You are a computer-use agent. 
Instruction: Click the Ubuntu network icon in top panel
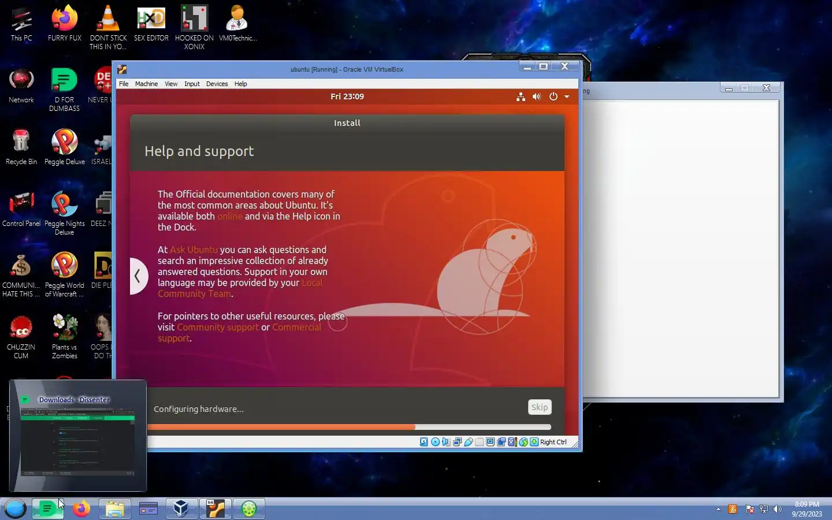point(521,96)
